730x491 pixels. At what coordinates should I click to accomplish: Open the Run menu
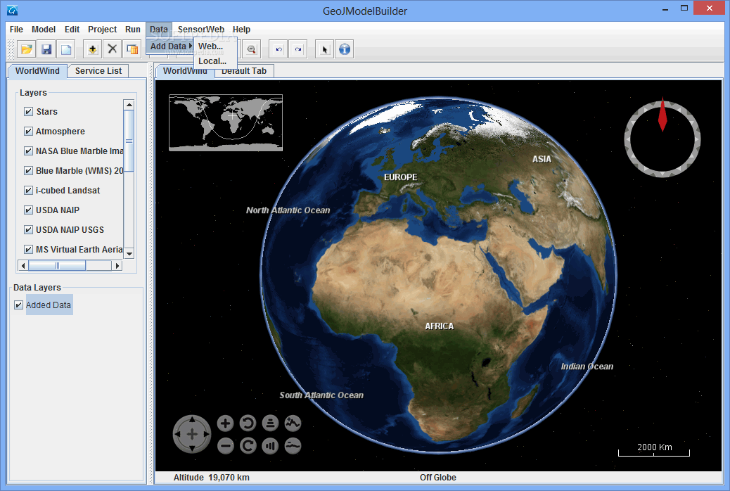tap(133, 30)
